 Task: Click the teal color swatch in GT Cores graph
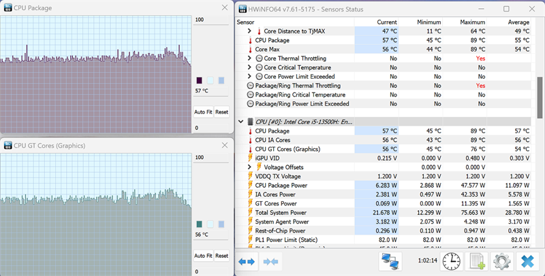point(199,224)
